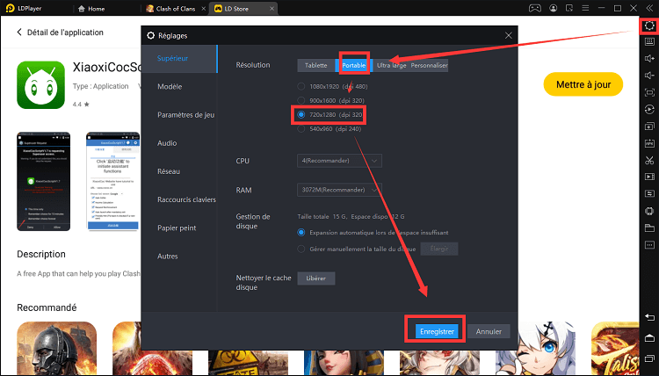Open the APK install icon
659x376 pixels.
649,143
